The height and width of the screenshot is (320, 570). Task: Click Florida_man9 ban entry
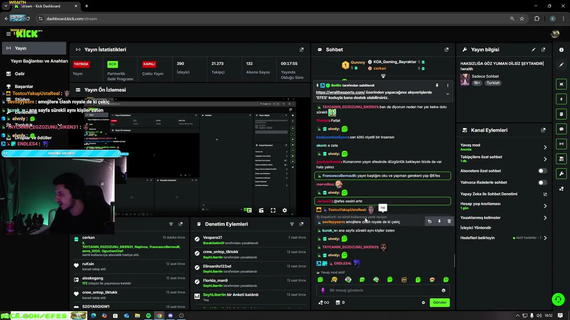point(215,280)
